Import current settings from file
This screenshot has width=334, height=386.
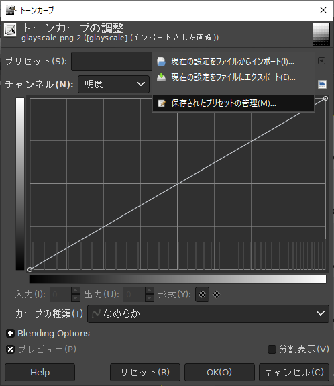tap(233, 61)
